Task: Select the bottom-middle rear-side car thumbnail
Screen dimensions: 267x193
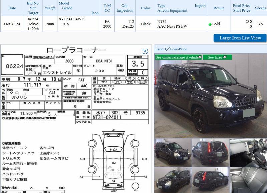Action: tap(210, 180)
